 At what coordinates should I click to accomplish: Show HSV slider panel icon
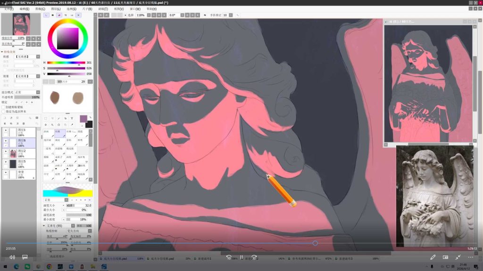[59, 15]
